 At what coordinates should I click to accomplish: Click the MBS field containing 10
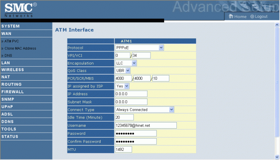tap(161, 78)
